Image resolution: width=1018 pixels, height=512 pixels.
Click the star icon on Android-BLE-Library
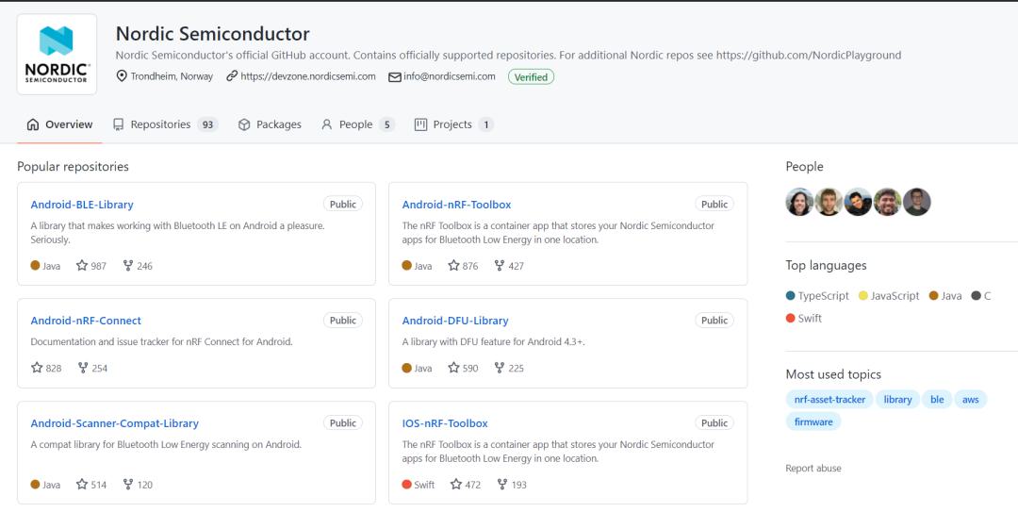point(82,266)
